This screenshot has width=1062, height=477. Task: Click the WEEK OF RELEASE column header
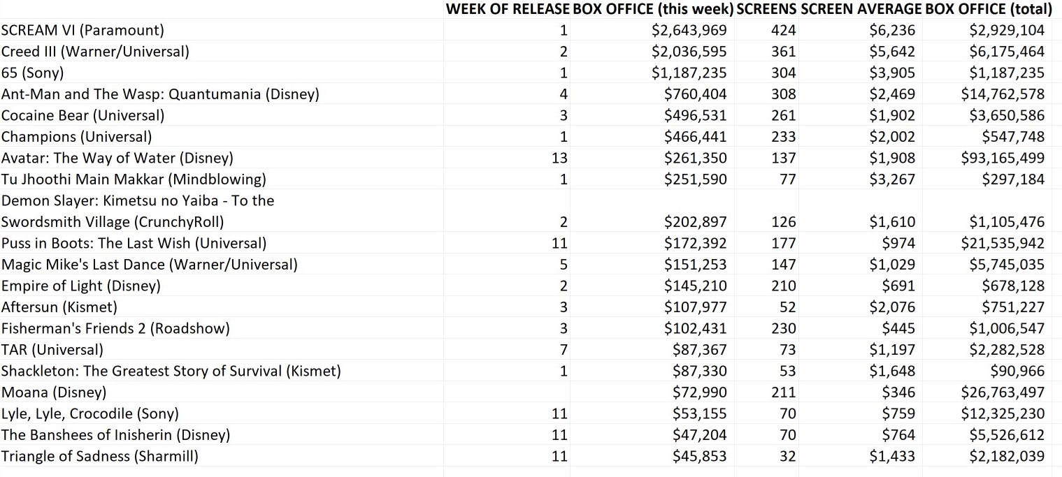pyautogui.click(x=508, y=9)
